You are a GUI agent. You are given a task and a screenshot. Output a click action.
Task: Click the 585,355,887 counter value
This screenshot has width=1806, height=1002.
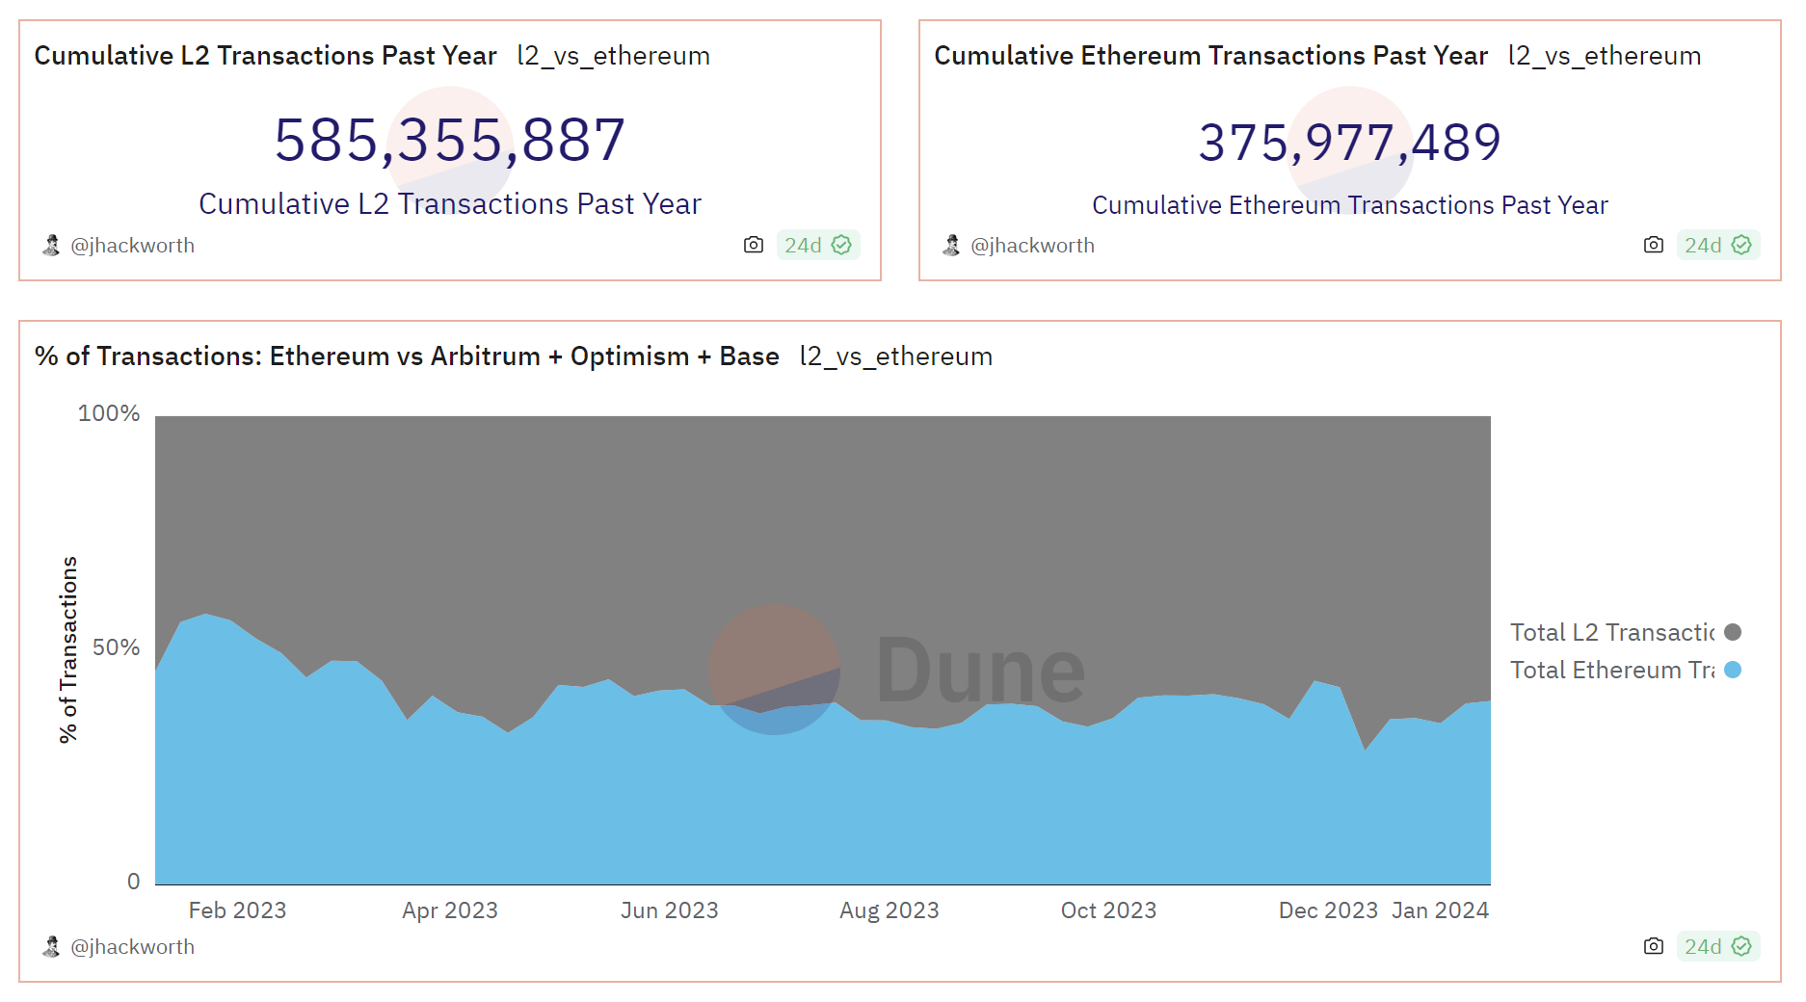pos(450,140)
